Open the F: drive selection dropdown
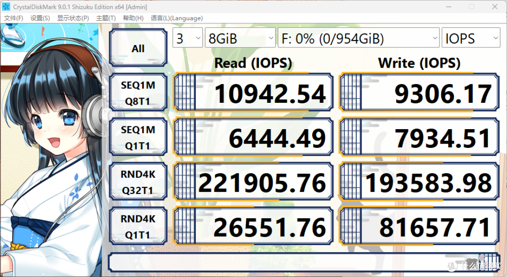The width and height of the screenshot is (507, 277). pyautogui.click(x=359, y=38)
